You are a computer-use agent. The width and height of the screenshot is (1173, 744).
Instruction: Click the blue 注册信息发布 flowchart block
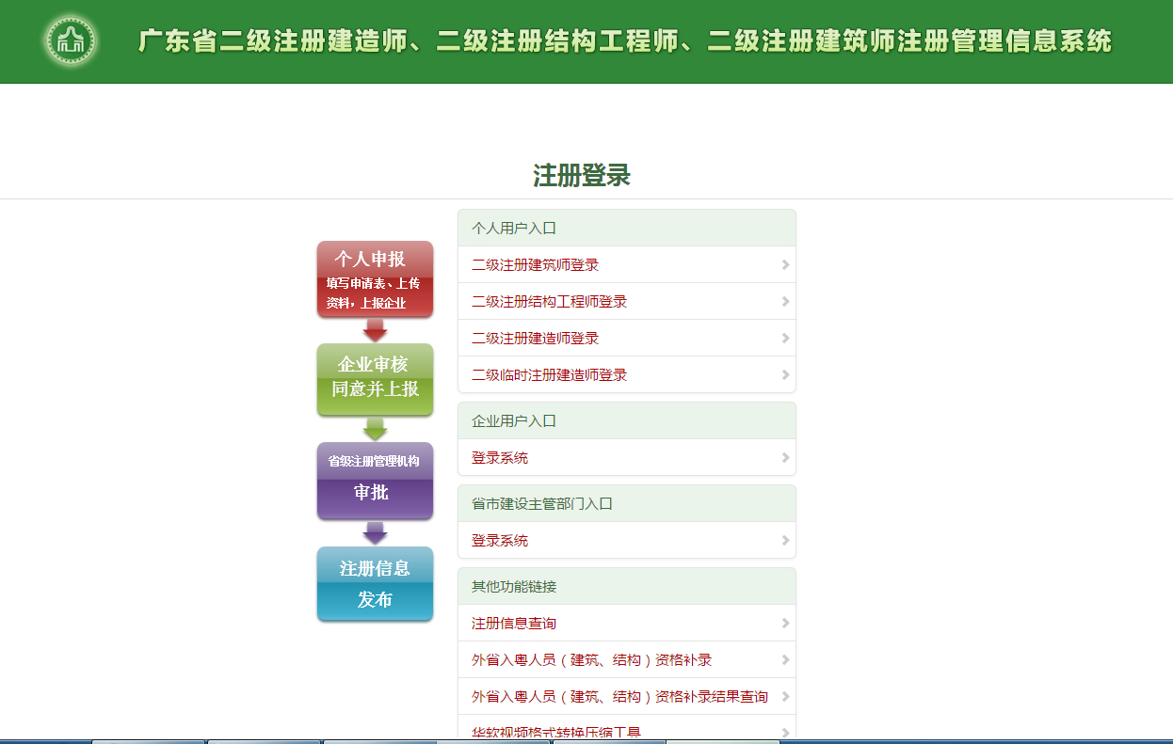coord(375,583)
